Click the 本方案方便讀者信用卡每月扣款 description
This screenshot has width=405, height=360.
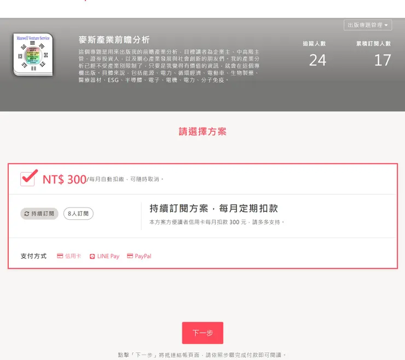pyautogui.click(x=216, y=222)
